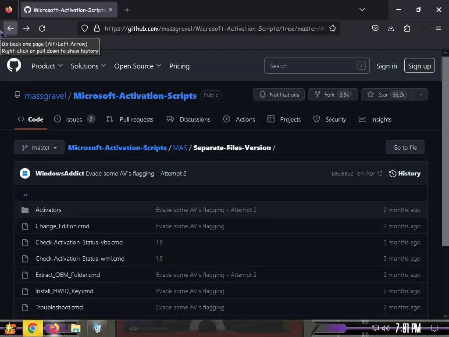The image size is (449, 337).
Task: Open the master branch selector
Action: click(39, 147)
